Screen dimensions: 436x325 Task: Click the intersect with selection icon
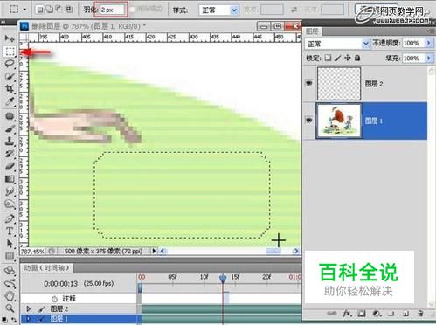(x=69, y=10)
